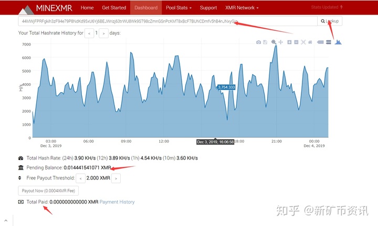Toggle compare data on hover icon
This screenshot has height=226, width=378.
pos(328,42)
